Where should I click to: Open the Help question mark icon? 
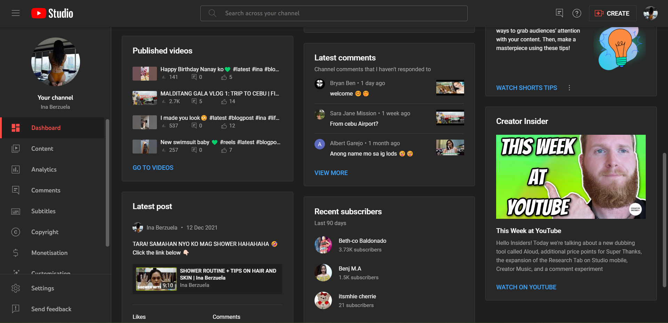click(x=577, y=13)
